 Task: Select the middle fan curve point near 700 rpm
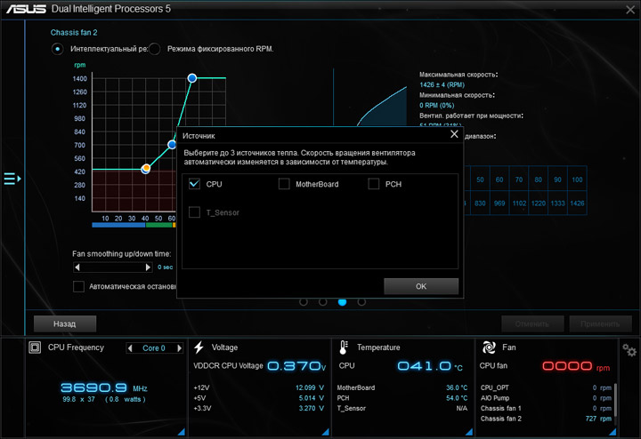click(x=172, y=145)
